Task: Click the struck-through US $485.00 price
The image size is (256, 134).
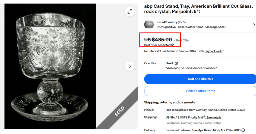Action: 158,39
